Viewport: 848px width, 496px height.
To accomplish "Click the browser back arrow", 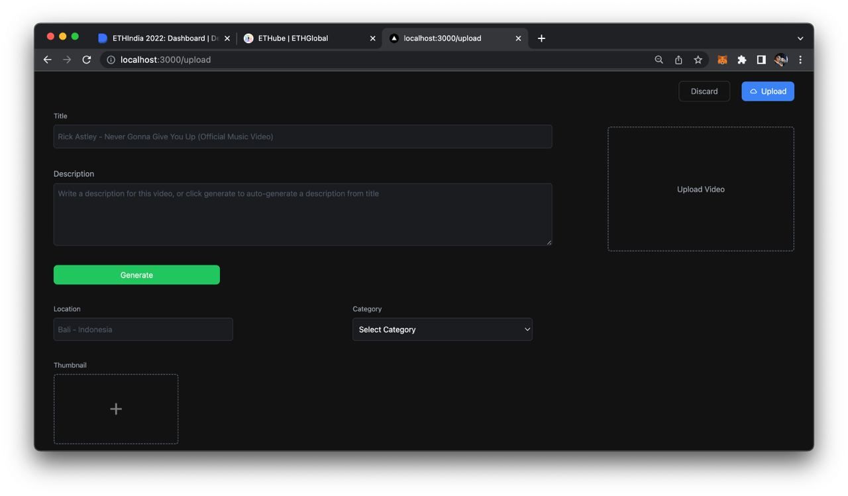I will point(48,60).
